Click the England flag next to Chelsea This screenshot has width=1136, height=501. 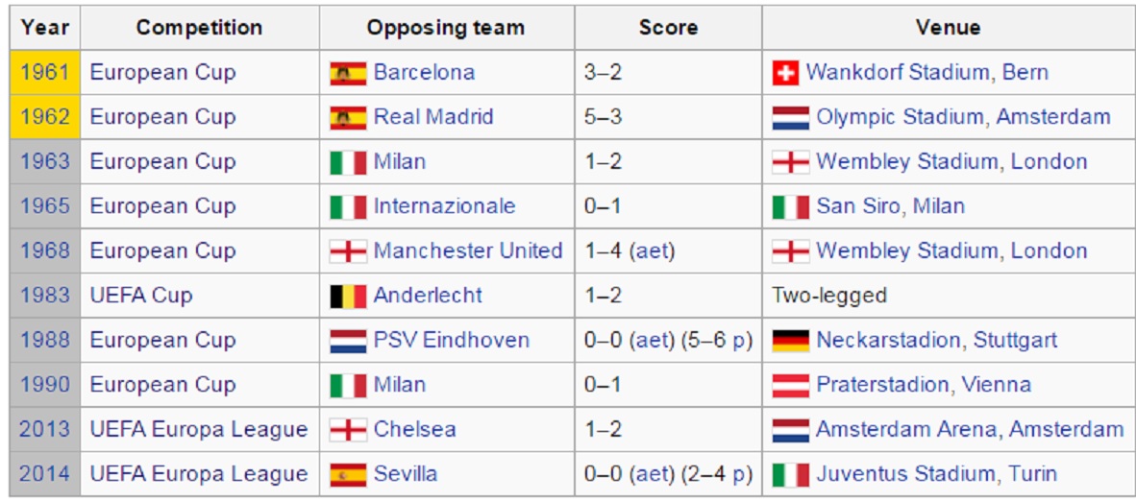coord(348,430)
